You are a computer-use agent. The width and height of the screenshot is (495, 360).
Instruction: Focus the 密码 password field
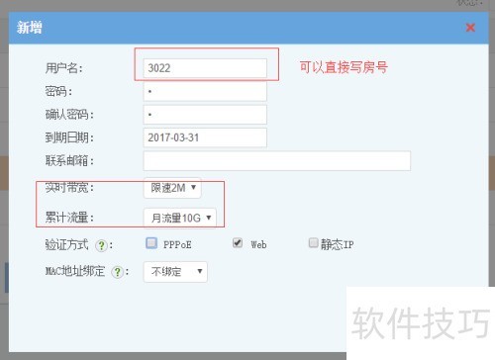pos(205,91)
